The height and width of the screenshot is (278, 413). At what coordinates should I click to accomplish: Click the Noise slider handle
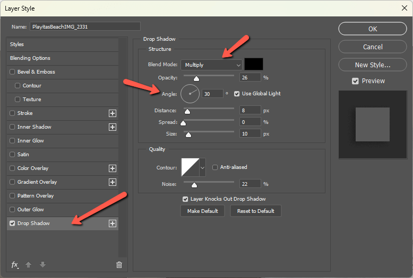pyautogui.click(x=194, y=185)
